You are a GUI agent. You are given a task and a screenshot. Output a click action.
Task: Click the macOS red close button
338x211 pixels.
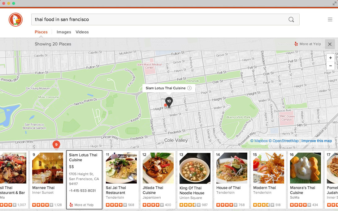pos(4,3)
